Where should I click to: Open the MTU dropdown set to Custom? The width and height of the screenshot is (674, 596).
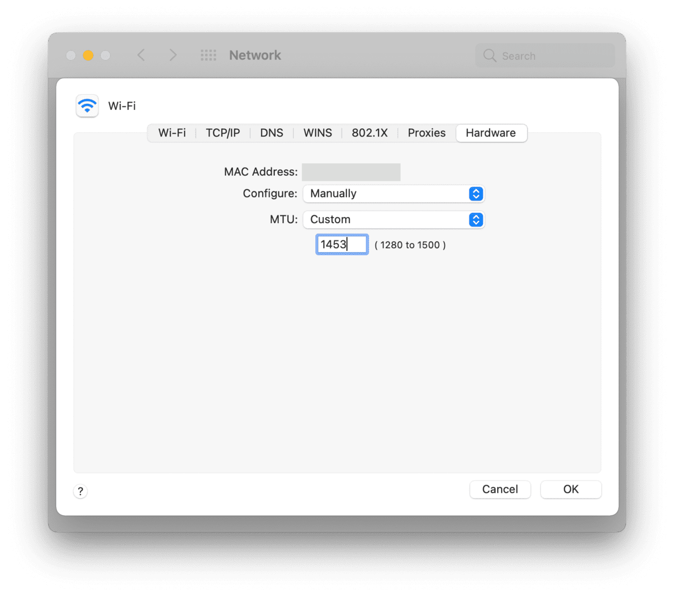394,220
